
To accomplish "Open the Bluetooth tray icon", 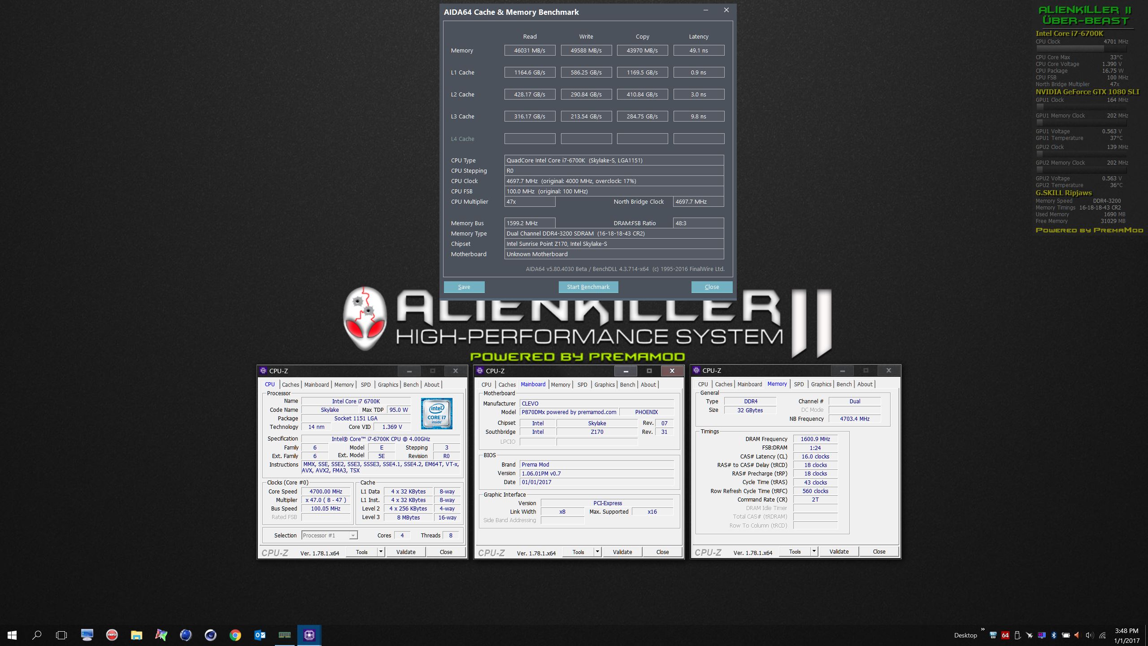I will tap(1054, 635).
